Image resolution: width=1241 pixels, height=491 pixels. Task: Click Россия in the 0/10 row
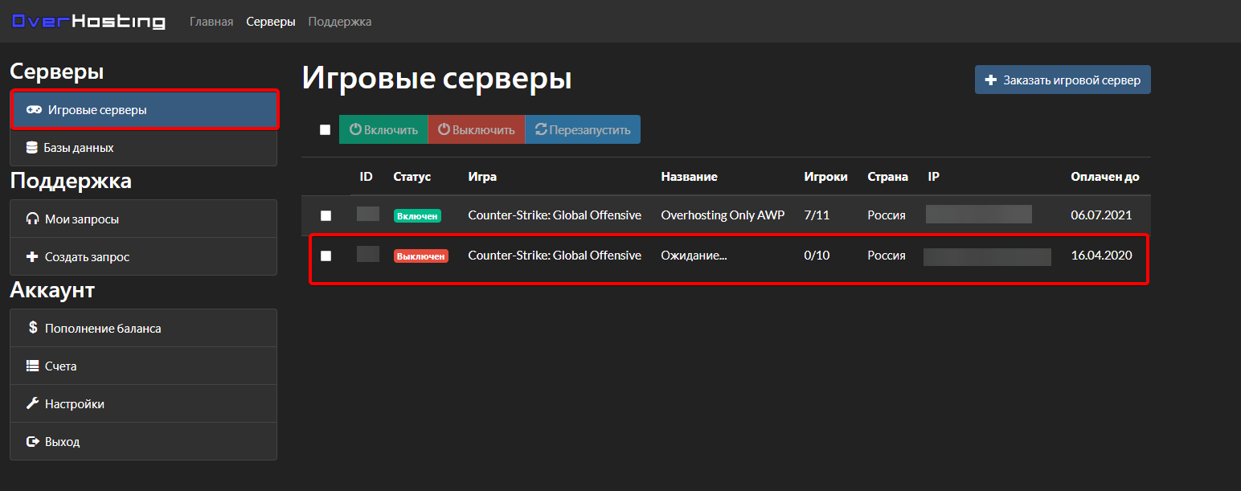point(887,255)
